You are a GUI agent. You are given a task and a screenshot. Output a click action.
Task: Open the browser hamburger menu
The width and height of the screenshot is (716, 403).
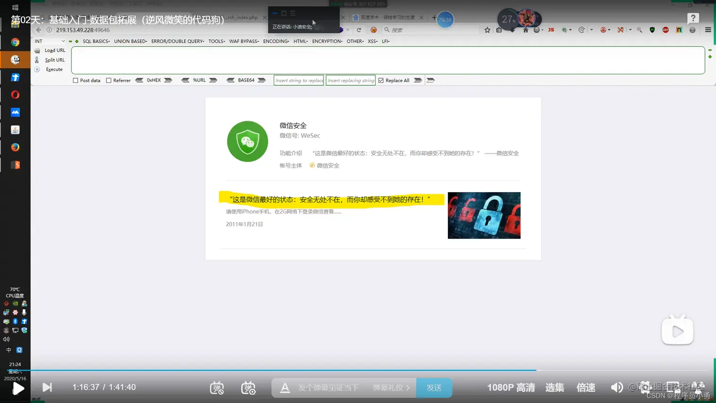708,30
